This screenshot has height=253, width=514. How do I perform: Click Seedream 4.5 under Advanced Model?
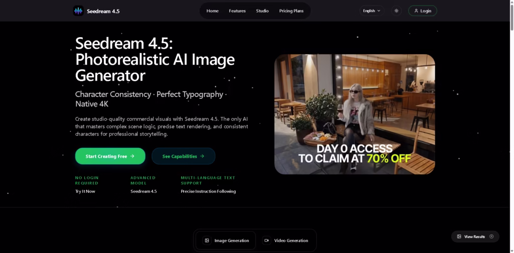tap(144, 191)
